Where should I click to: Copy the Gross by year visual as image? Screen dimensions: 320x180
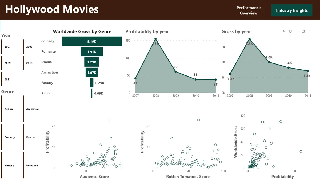tap(290, 31)
